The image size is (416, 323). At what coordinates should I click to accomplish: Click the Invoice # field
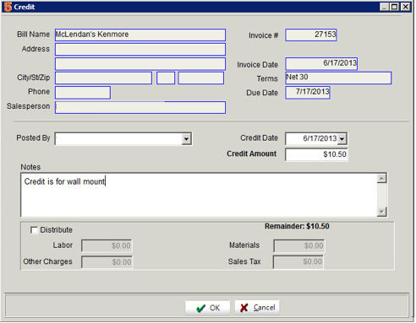coord(311,35)
